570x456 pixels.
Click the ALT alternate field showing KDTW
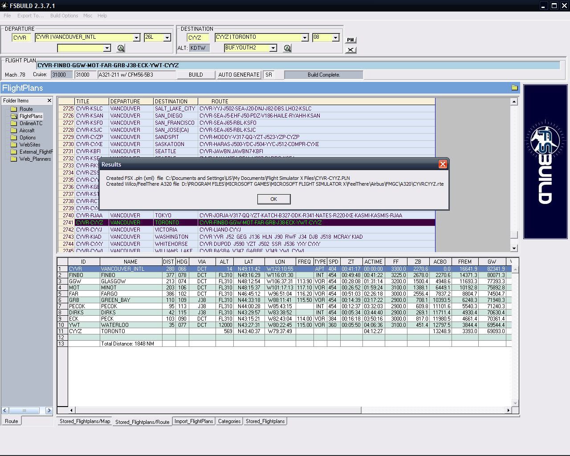(199, 48)
